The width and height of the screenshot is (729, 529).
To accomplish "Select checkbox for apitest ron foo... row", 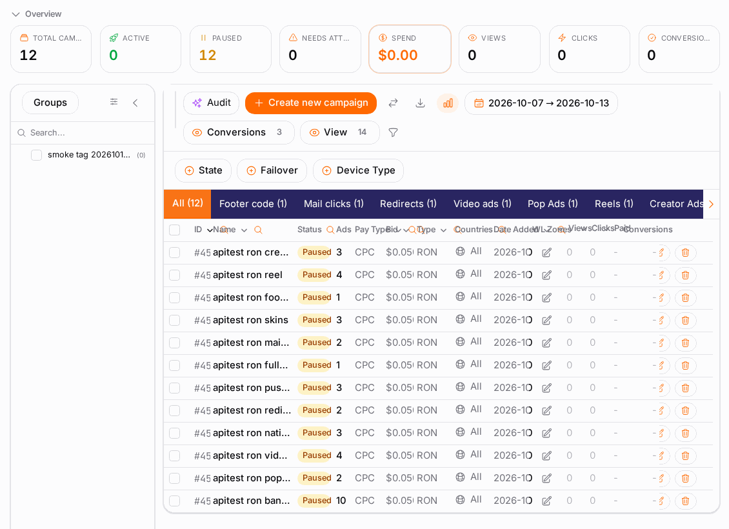I will click(x=174, y=297).
